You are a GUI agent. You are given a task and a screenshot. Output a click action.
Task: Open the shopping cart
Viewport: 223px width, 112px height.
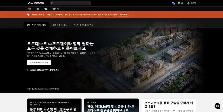pyautogui.click(x=173, y=3)
